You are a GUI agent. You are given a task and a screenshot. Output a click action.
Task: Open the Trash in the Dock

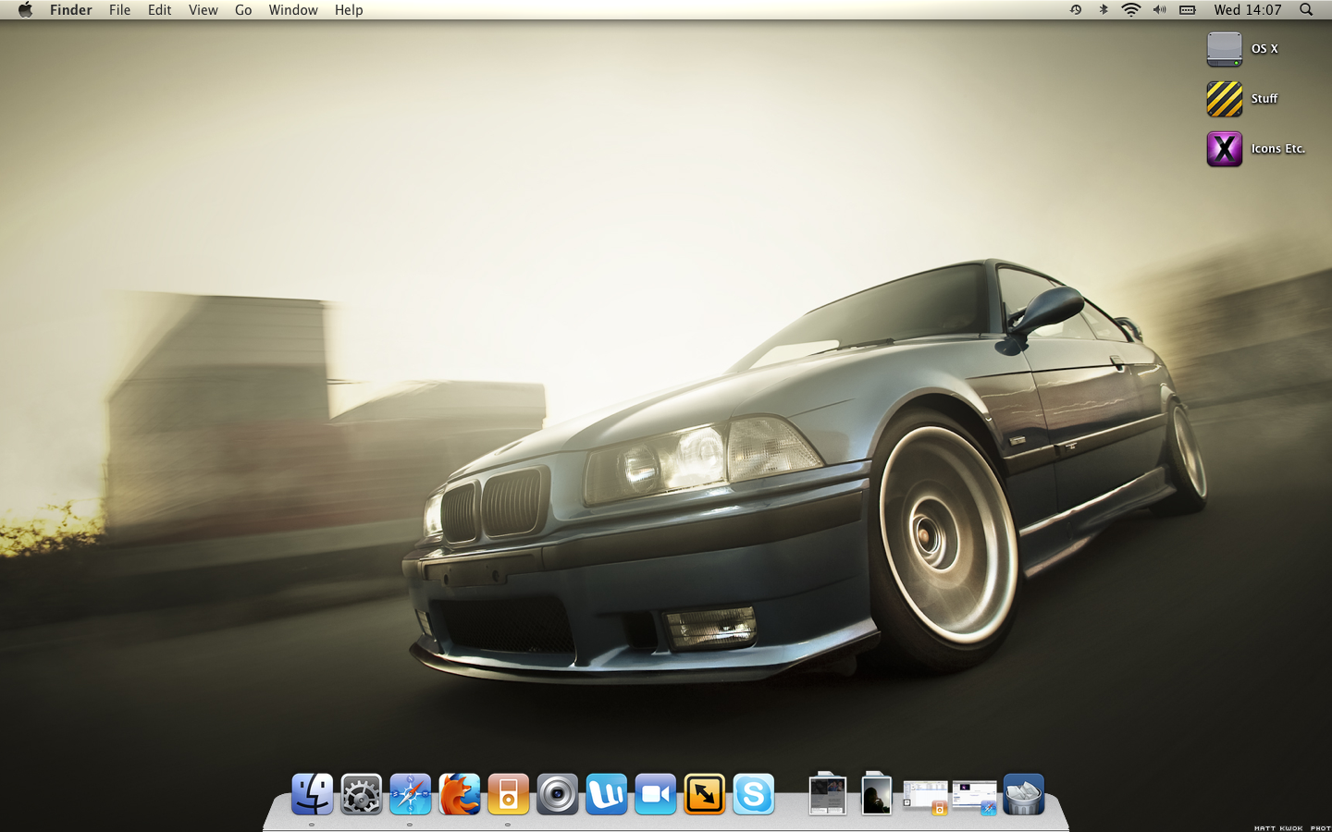tap(1024, 794)
